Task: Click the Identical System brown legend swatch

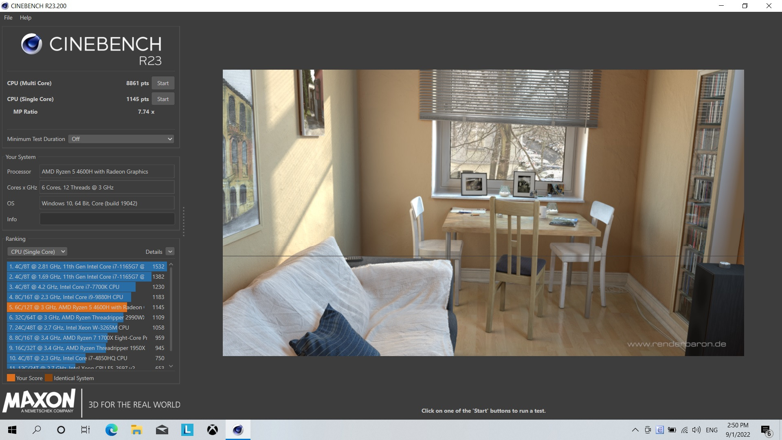Action: click(48, 378)
